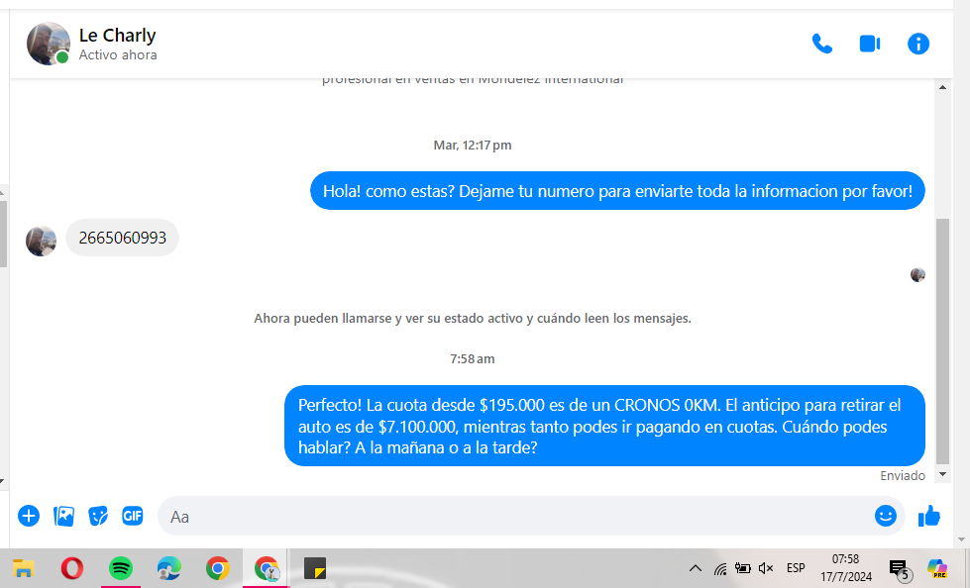This screenshot has height=588, width=970.
Task: Send a thumbs up like
Action: (x=928, y=516)
